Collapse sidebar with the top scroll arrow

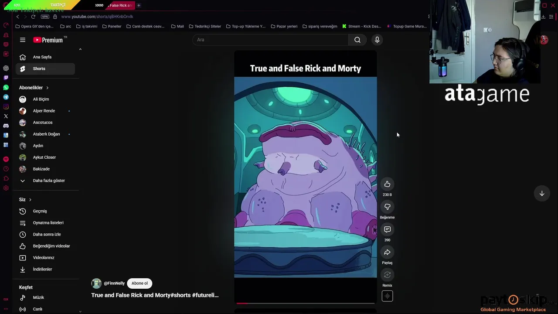80,49
